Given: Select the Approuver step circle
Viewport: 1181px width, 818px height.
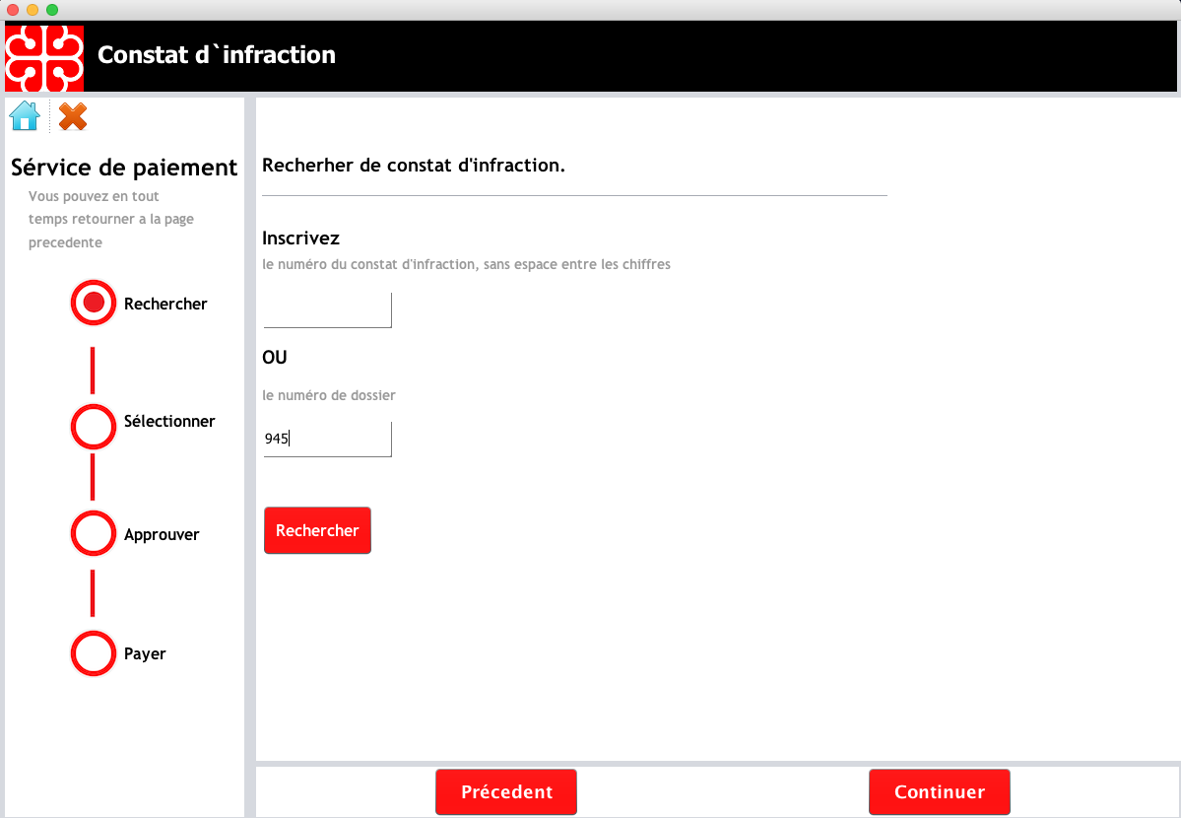Looking at the screenshot, I should tap(94, 534).
